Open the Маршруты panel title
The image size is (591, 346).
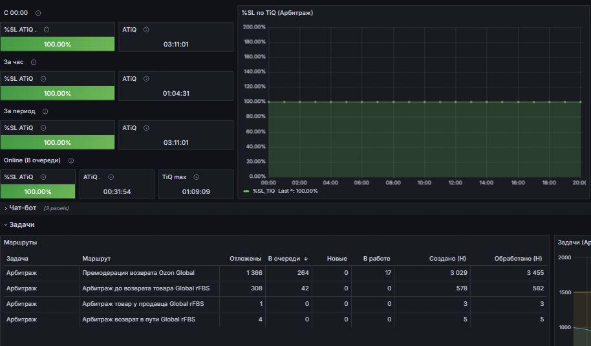tap(20, 243)
